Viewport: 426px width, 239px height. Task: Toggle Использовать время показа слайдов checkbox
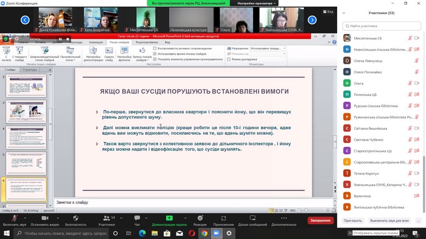(155, 54)
